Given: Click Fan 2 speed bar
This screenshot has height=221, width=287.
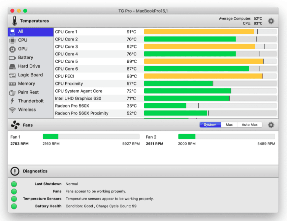Looking at the screenshot, I should coord(227,137).
